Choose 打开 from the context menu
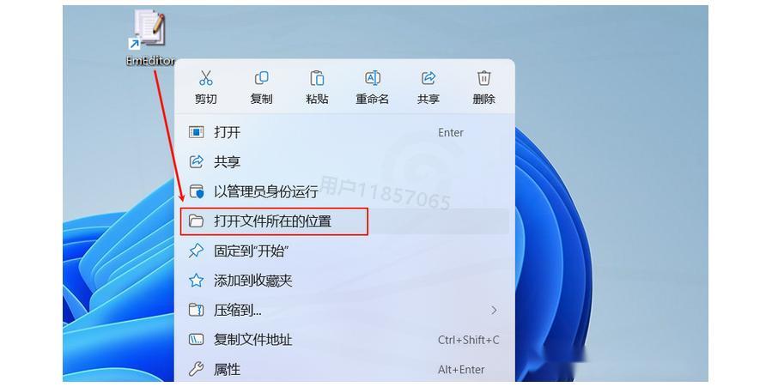This screenshot has width=772, height=387. 344,132
